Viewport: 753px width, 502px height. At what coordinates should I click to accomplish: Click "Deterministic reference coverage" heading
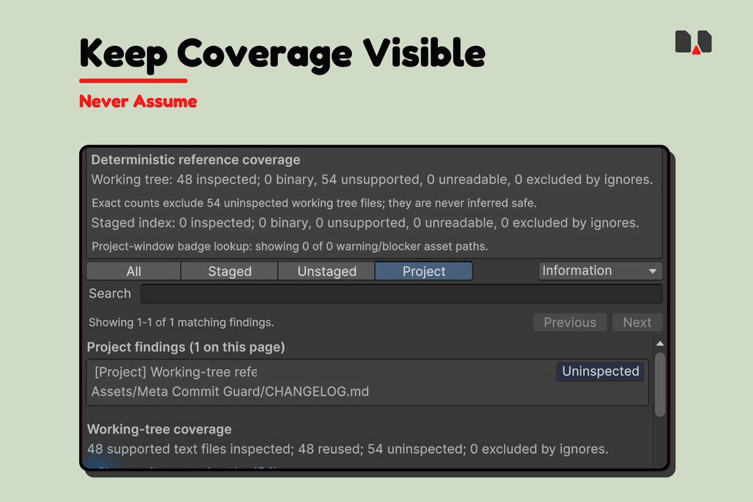point(196,160)
